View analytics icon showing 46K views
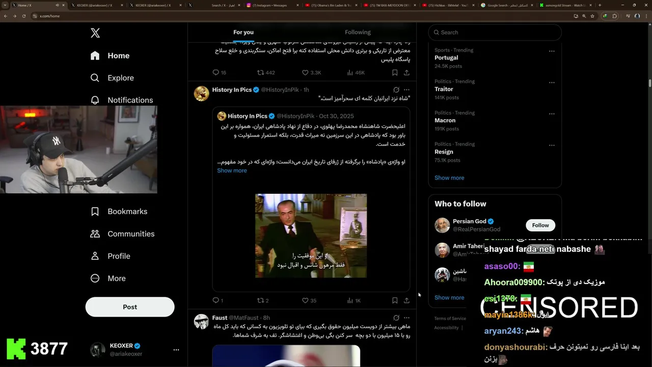 click(350, 72)
